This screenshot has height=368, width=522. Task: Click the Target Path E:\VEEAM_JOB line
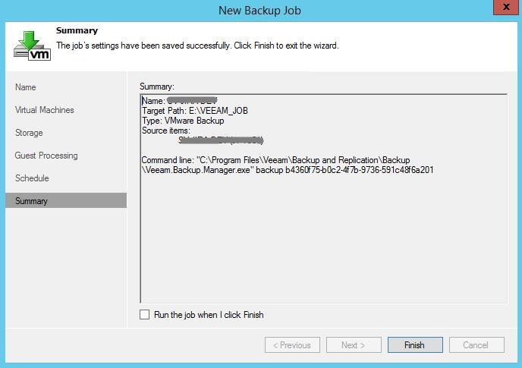click(195, 111)
